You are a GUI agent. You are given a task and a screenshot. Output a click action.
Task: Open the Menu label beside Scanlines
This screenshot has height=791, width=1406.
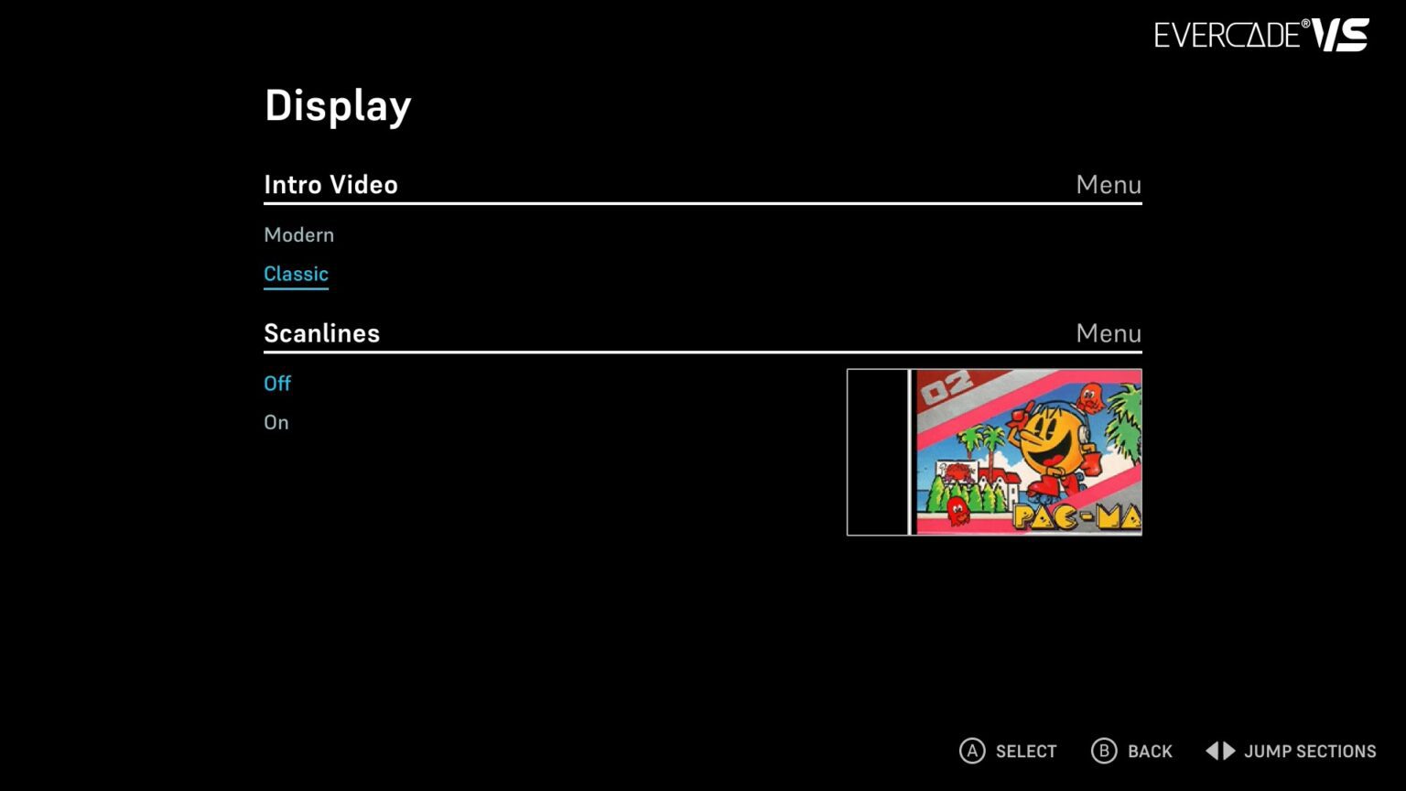click(1109, 332)
